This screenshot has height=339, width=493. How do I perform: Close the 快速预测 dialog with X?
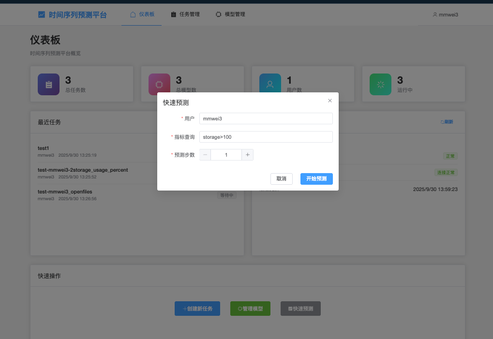point(330,101)
